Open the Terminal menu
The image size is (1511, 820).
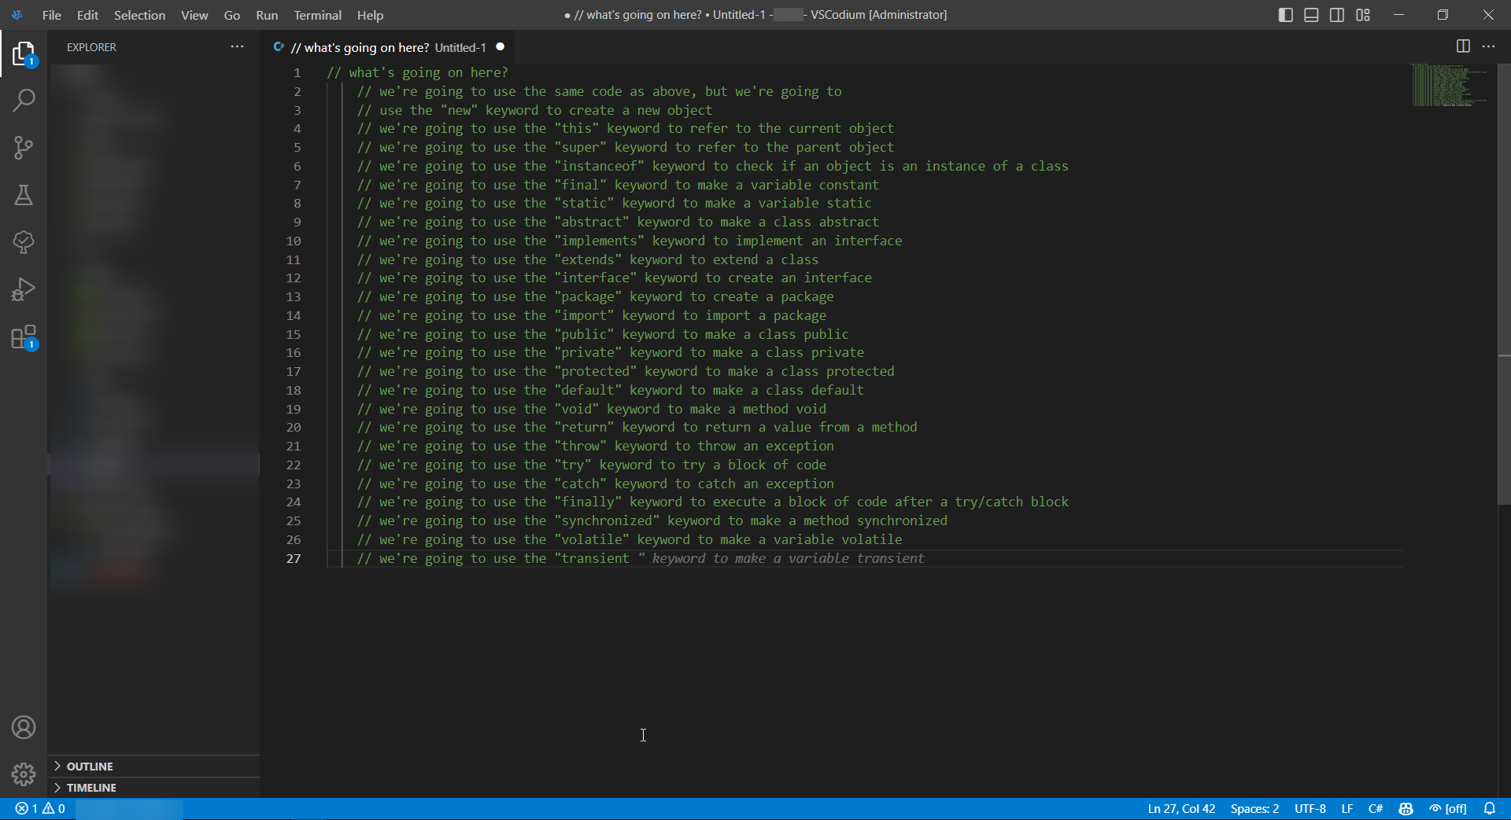(x=317, y=15)
